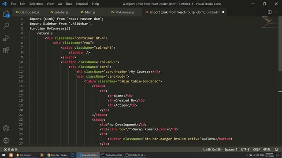
Task: Open the Selection menu
Action: pos(36,4)
